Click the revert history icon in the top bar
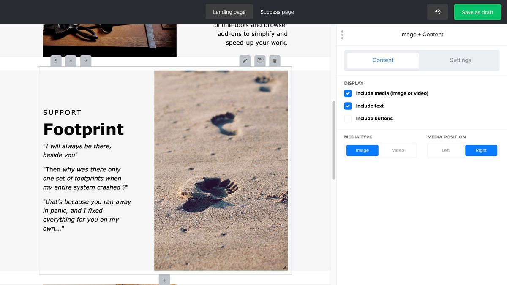This screenshot has height=285, width=507. 437,12
